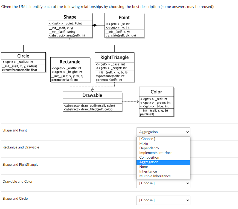Open the Drawable and Color answer dropdown

[x=163, y=183]
